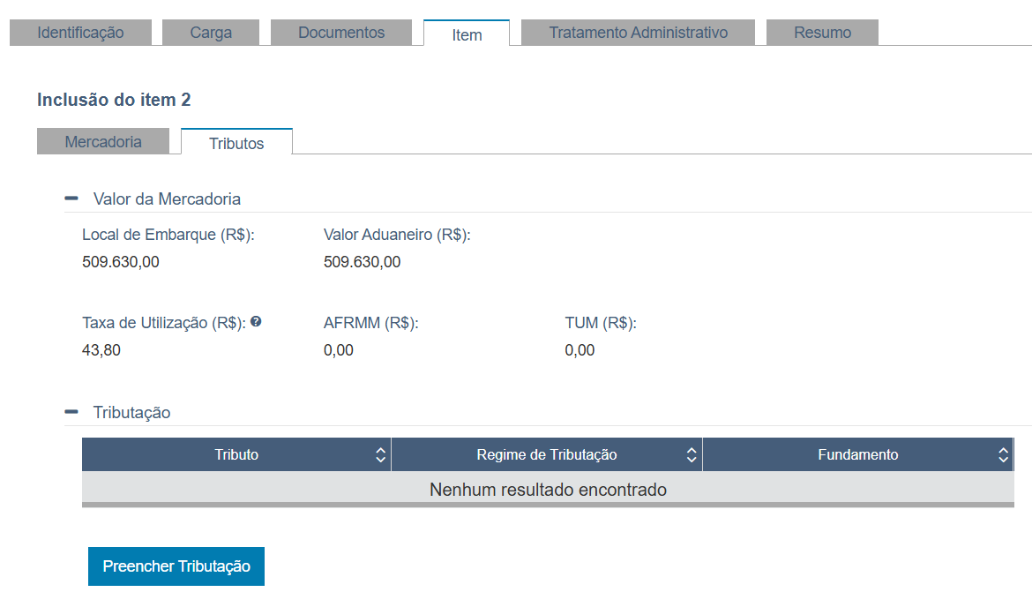Click the Regime de Tributação header
The image size is (1032, 592).
tap(547, 454)
